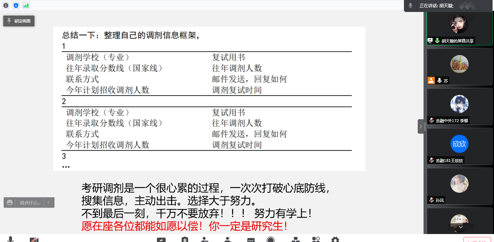Open the chat bubble icon in toolbar
The image size is (494, 242).
point(251,240)
